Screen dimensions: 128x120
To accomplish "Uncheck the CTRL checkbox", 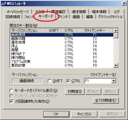I will tap(68, 81).
